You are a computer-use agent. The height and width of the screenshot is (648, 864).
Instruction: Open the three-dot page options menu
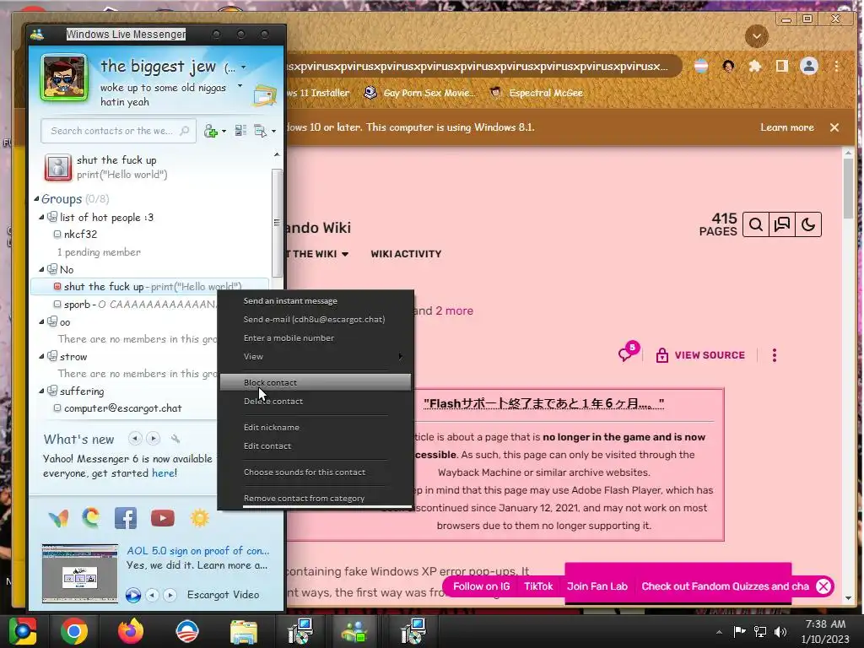(x=775, y=355)
